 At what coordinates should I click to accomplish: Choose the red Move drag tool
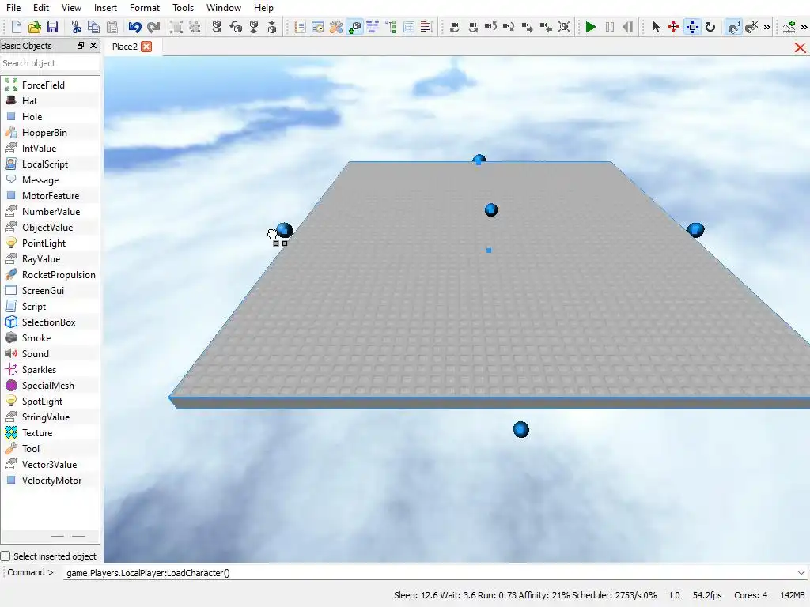pos(674,27)
